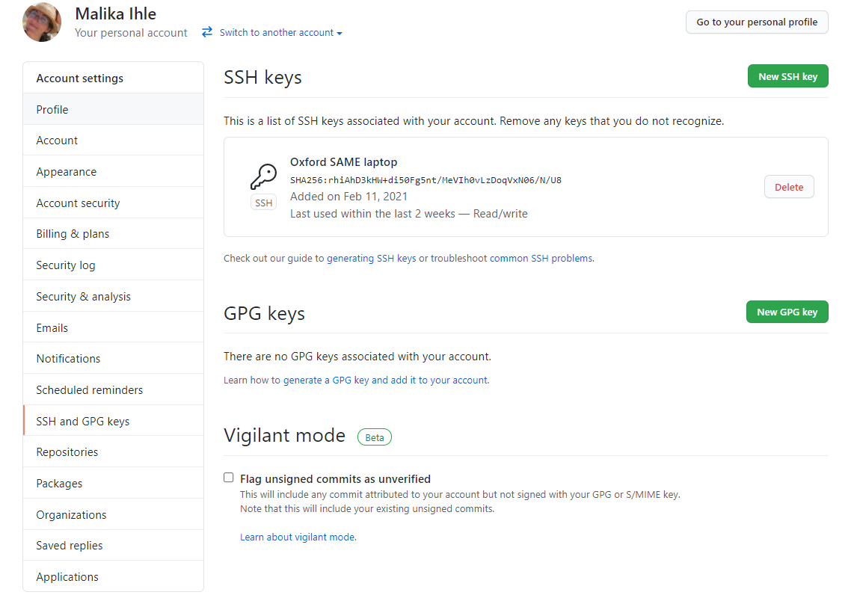Click the Beta badge next to Vigilant mode
The image size is (860, 601).
pyautogui.click(x=374, y=437)
